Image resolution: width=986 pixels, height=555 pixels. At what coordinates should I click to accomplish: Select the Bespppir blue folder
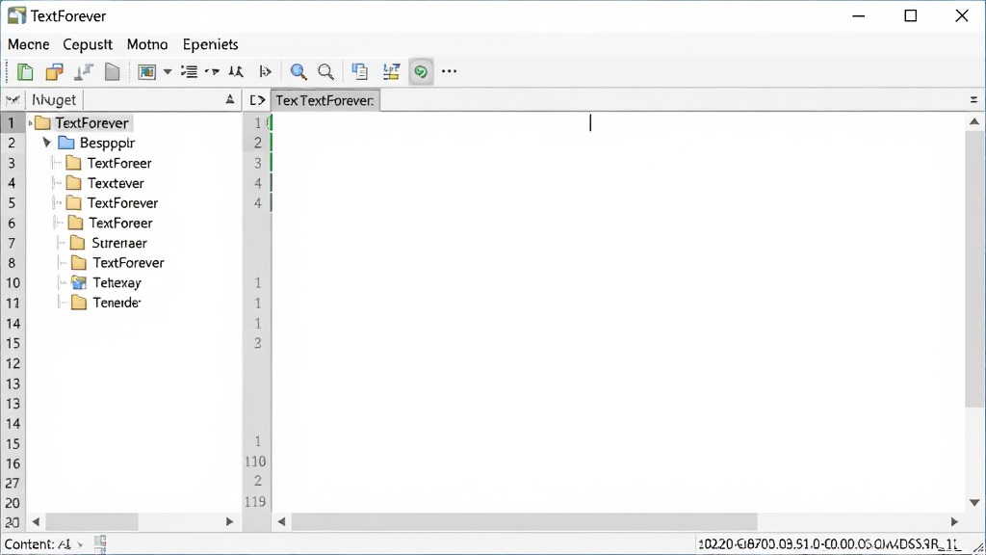(x=96, y=143)
